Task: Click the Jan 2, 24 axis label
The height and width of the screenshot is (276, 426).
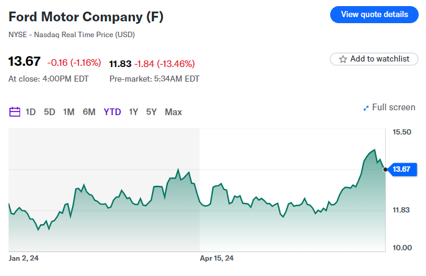Action: [24, 258]
